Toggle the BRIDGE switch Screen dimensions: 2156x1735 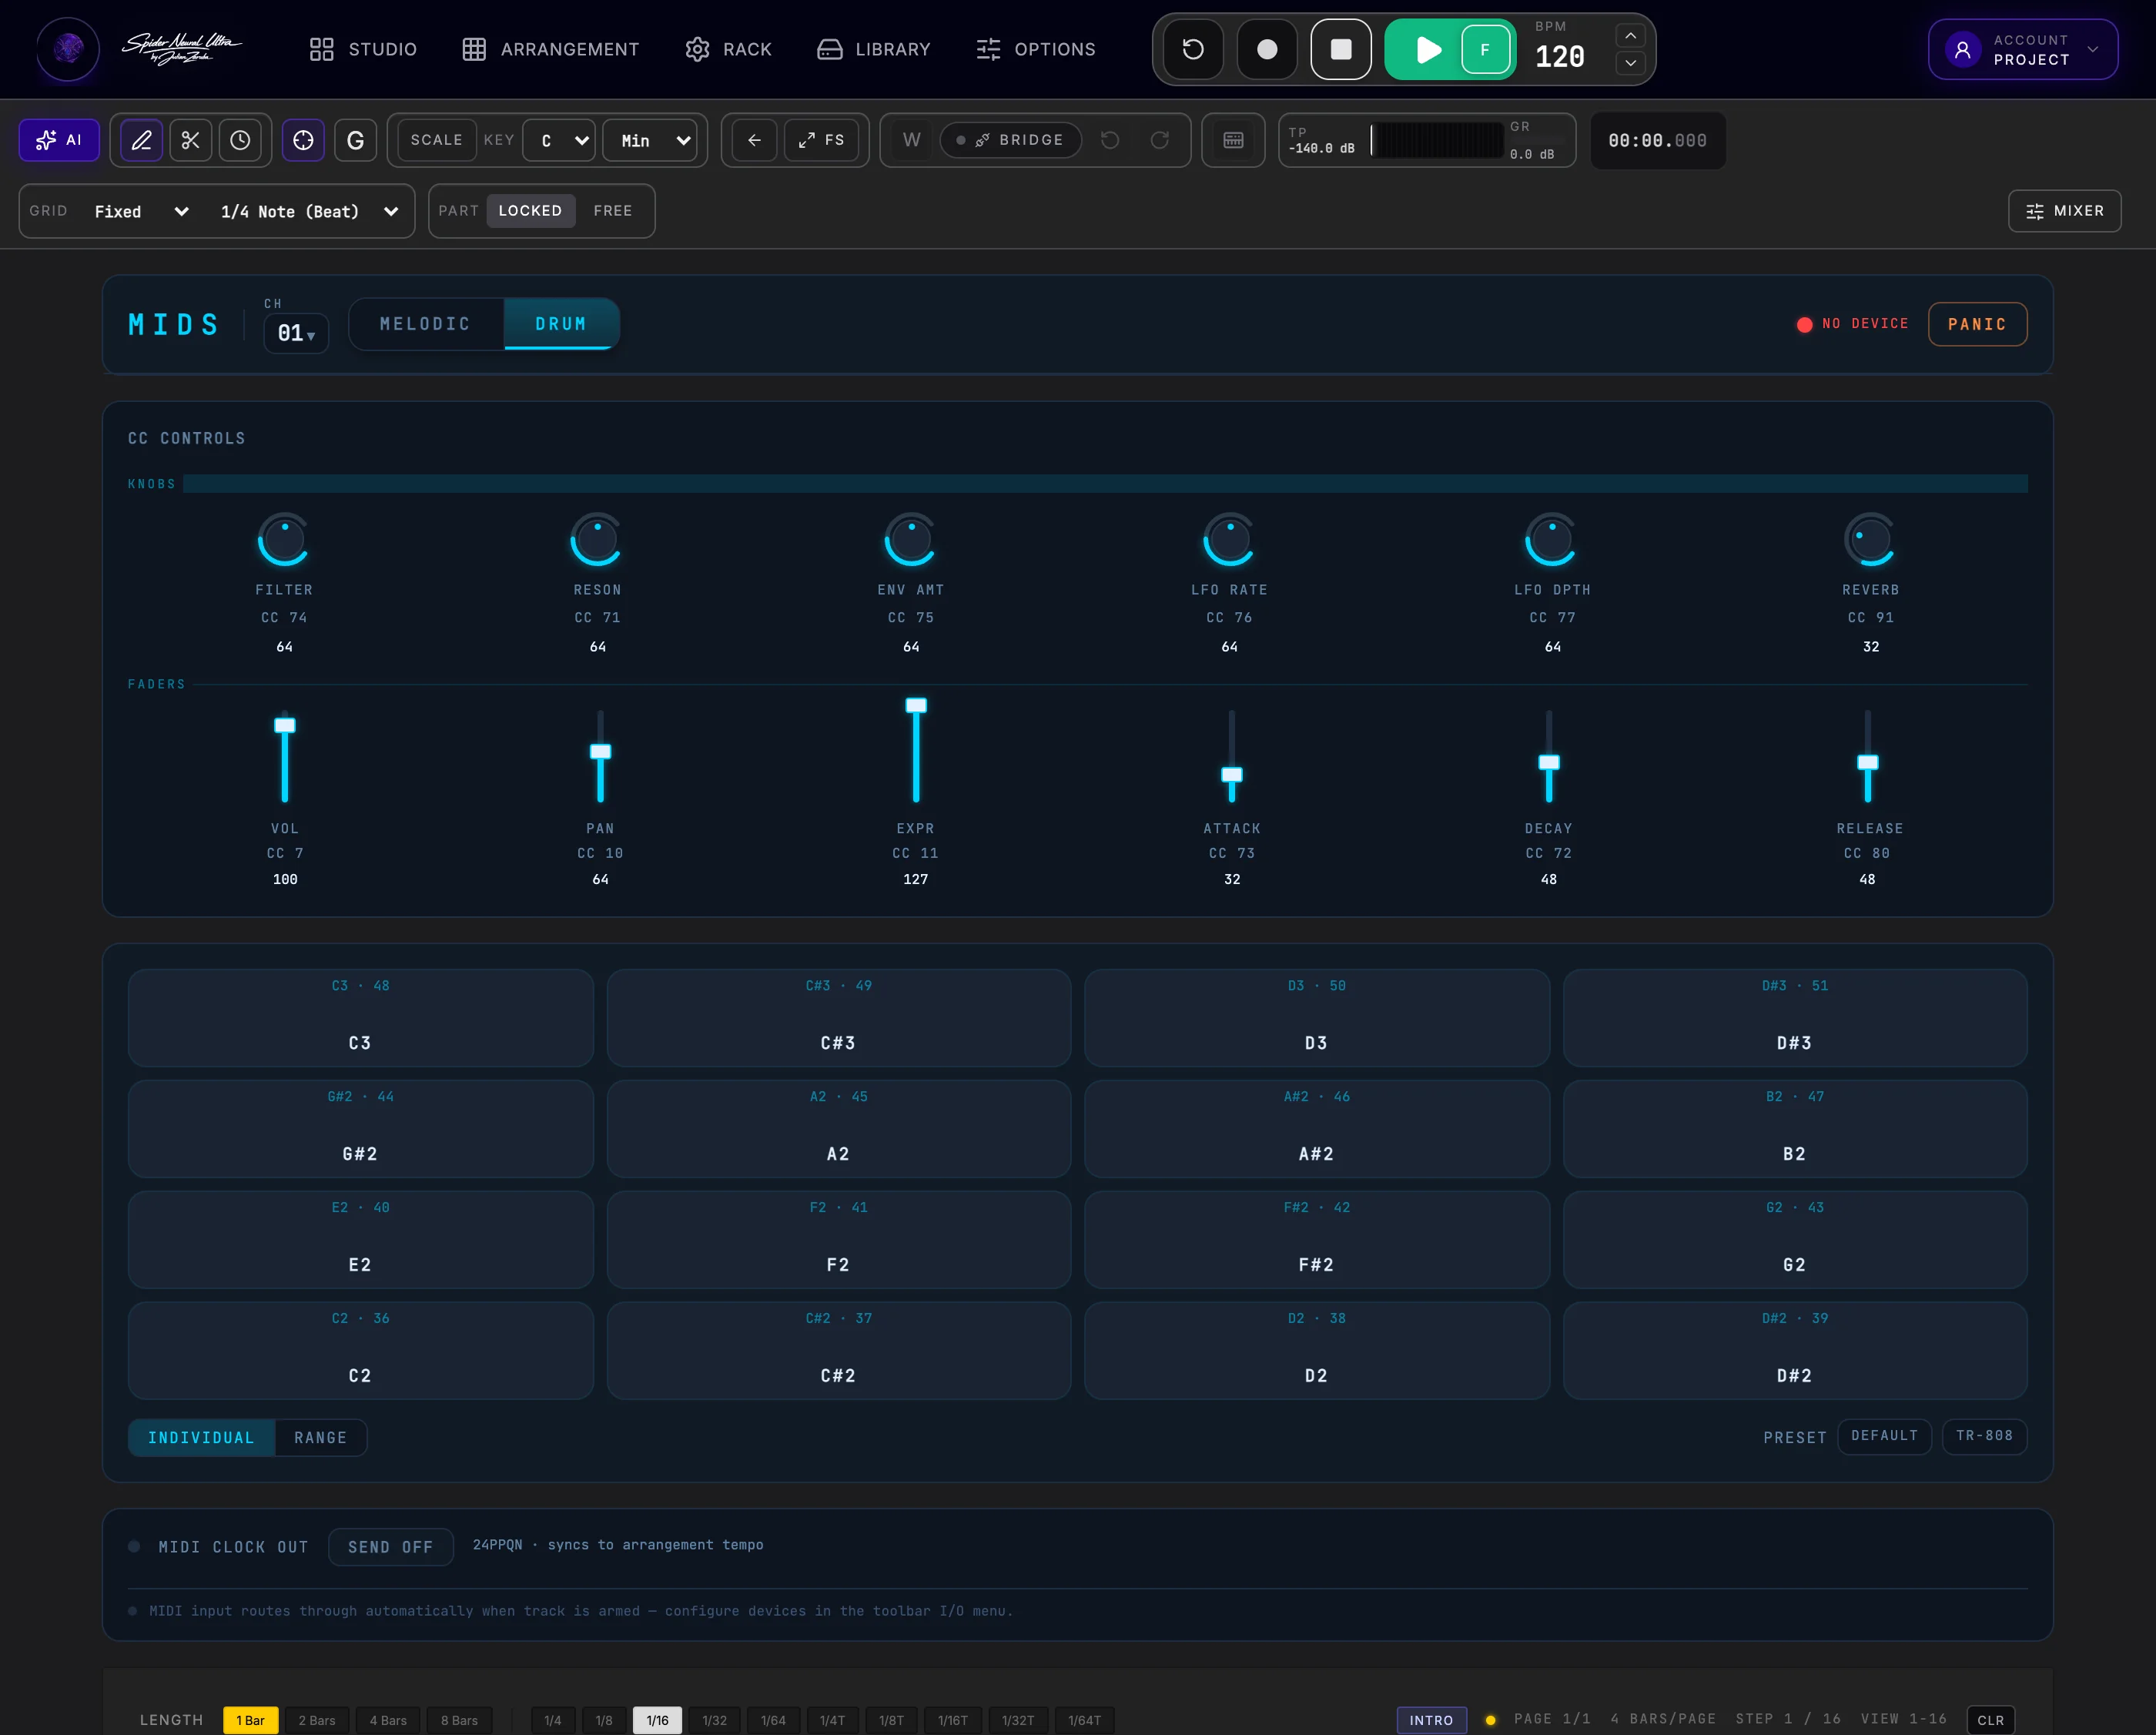point(1010,140)
